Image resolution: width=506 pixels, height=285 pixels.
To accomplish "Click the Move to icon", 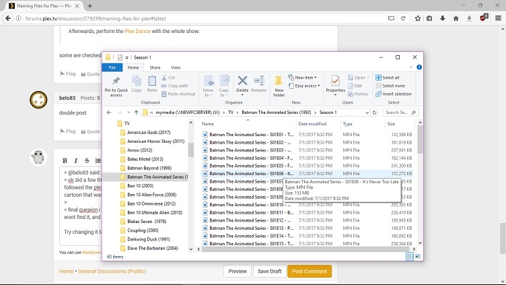I will [209, 81].
